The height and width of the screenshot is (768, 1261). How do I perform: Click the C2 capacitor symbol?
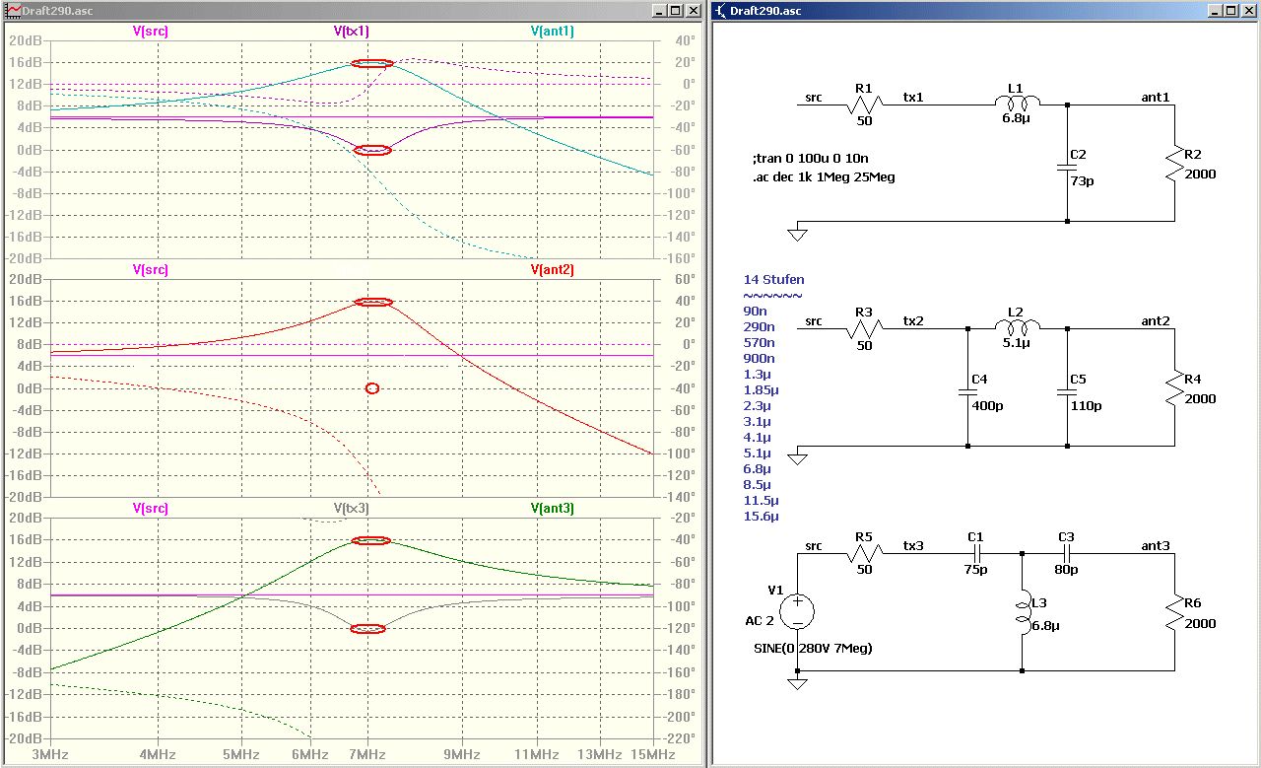(1068, 169)
